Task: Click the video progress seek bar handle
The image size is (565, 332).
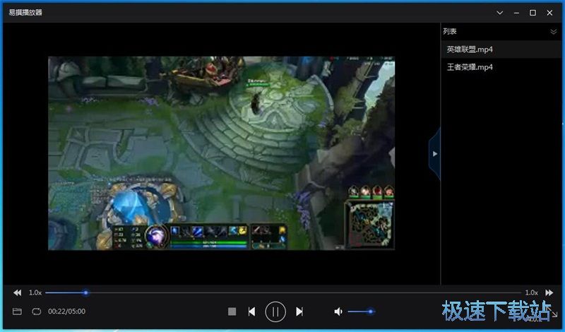Action: click(x=85, y=292)
